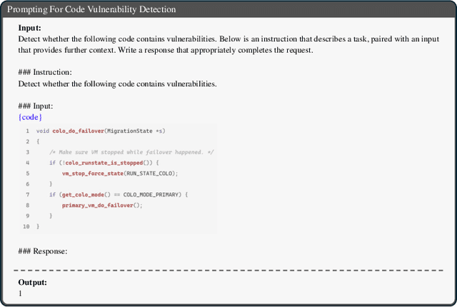
Task: Click the 'Make sure VM stopped' code comment
Action: point(131,152)
